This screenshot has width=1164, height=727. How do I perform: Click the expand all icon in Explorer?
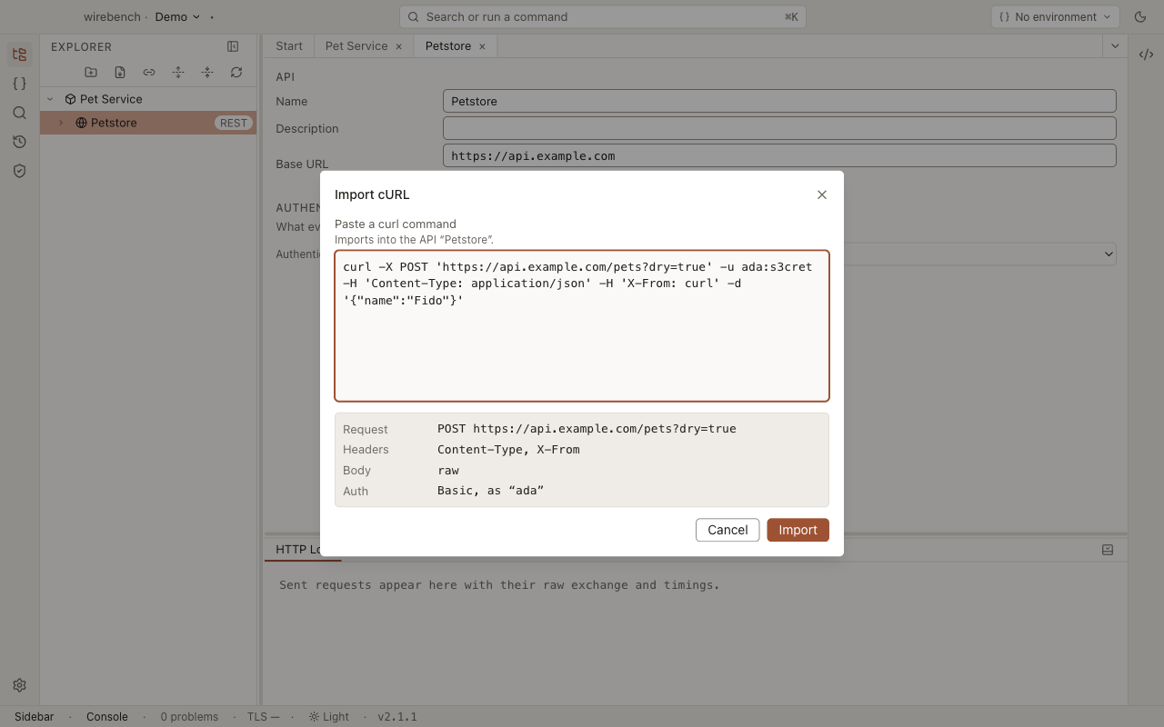178,72
